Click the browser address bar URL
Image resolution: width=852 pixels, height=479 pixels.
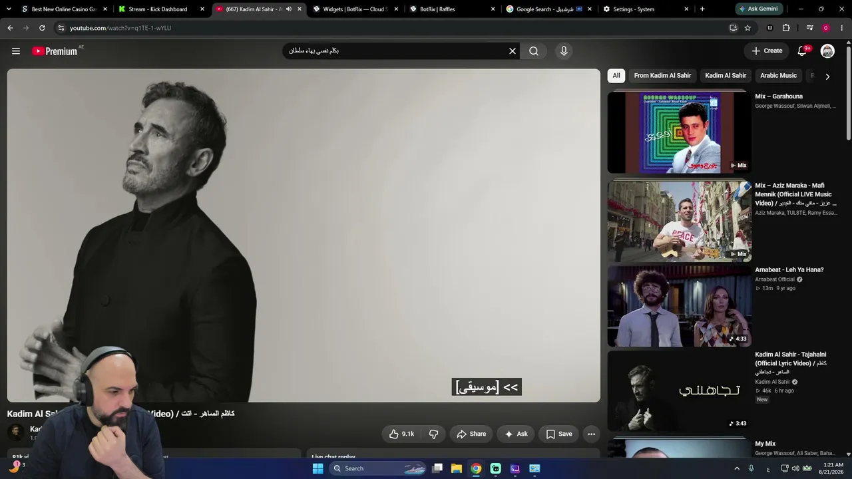[120, 28]
